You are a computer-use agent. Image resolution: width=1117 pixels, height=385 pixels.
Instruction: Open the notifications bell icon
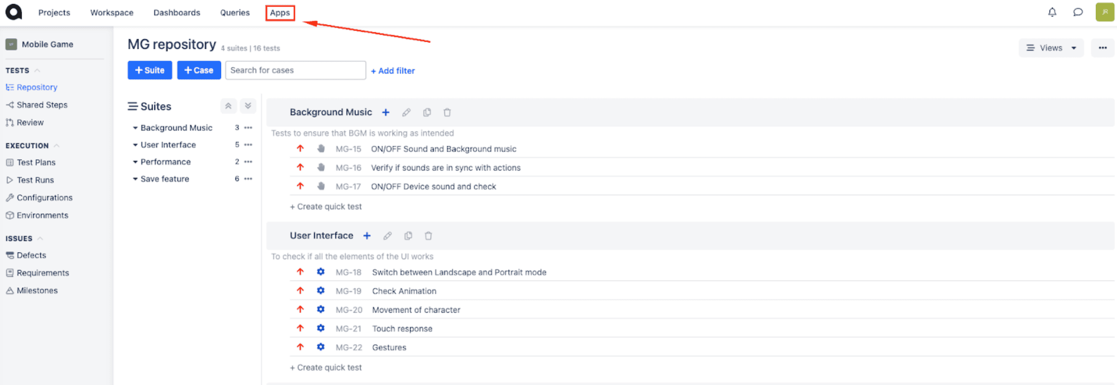pos(1052,12)
